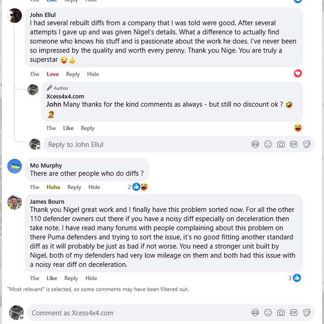Screen dimensions: 324x324
Task: Open sticker picker in Comment as Xcess4x4.com field
Action: pos(306,313)
